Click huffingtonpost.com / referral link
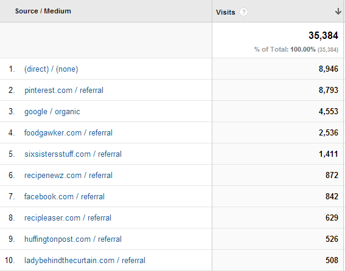 click(x=73, y=239)
